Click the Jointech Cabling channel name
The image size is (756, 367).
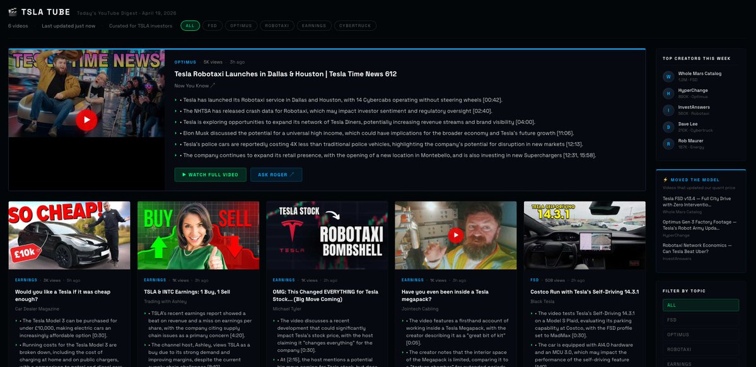pos(421,308)
